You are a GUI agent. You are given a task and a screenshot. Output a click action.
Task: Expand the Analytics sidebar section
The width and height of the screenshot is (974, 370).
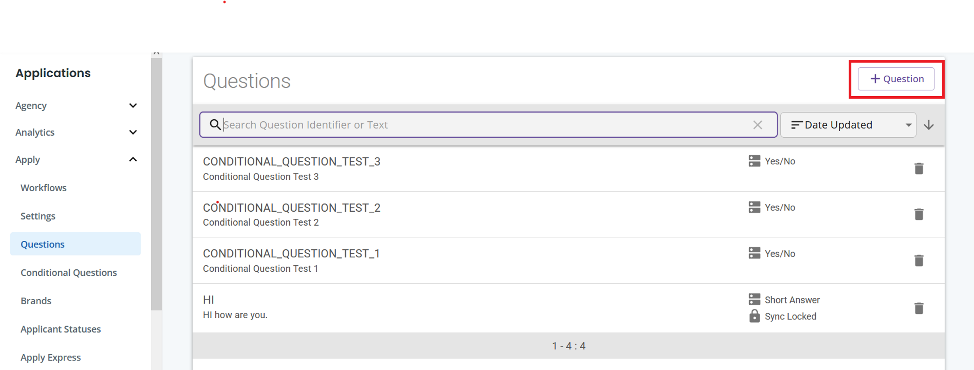pos(133,132)
